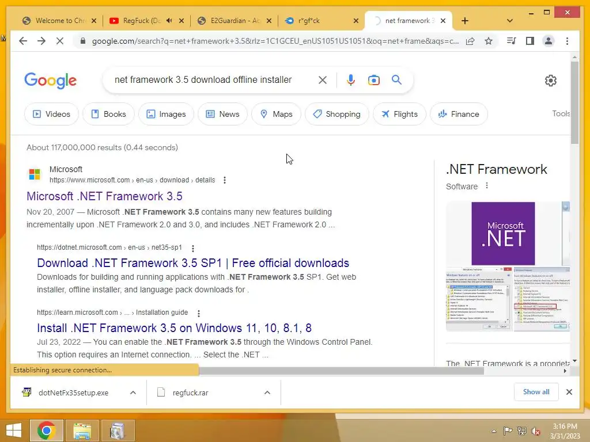Go forward one page in Chrome
The height and width of the screenshot is (442, 590).
41,41
